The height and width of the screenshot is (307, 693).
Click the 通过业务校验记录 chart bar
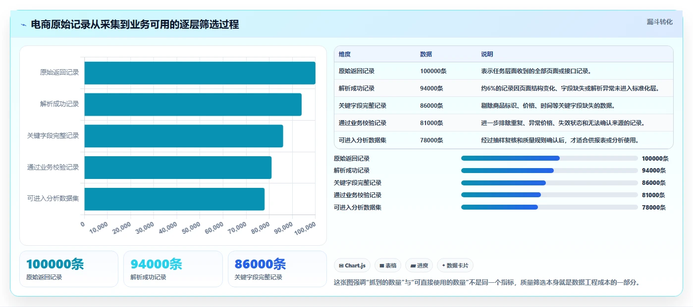pyautogui.click(x=178, y=168)
